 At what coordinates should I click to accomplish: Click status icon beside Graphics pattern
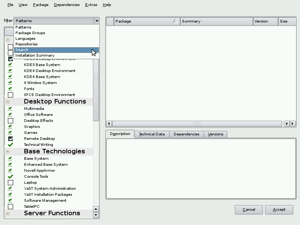coord(10,127)
